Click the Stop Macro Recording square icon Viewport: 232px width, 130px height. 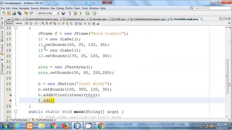[x=89, y=23]
